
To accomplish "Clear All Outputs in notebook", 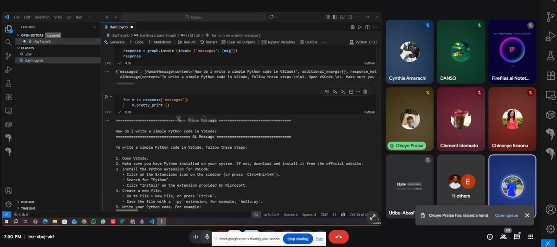I will click(x=238, y=42).
